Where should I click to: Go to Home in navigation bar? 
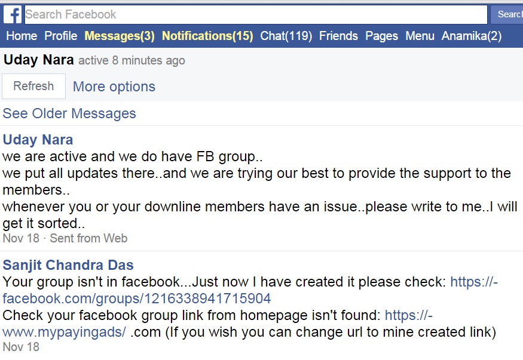click(x=22, y=36)
